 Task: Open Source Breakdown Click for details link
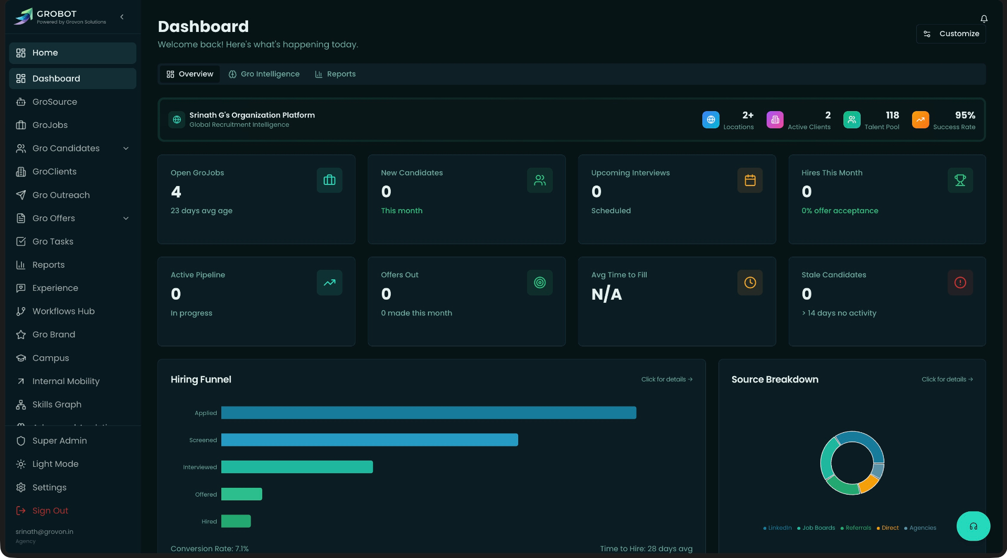(x=947, y=379)
